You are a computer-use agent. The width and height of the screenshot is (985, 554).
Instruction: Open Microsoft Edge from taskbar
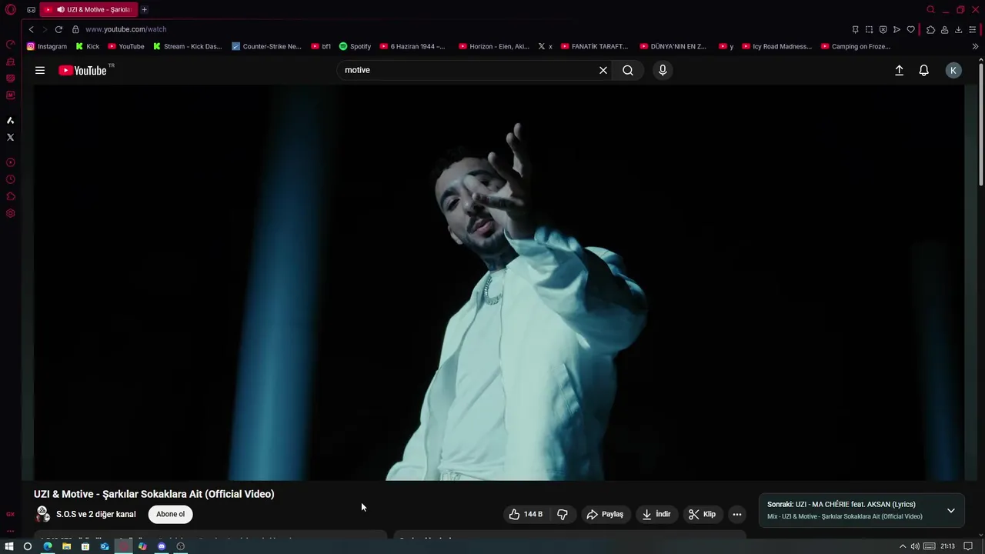pos(48,546)
